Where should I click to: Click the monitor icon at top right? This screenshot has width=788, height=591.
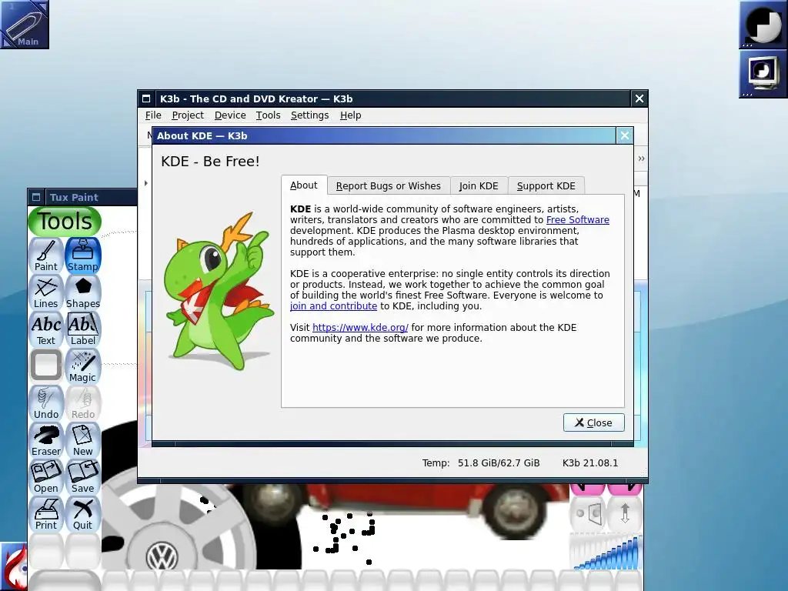coord(763,73)
